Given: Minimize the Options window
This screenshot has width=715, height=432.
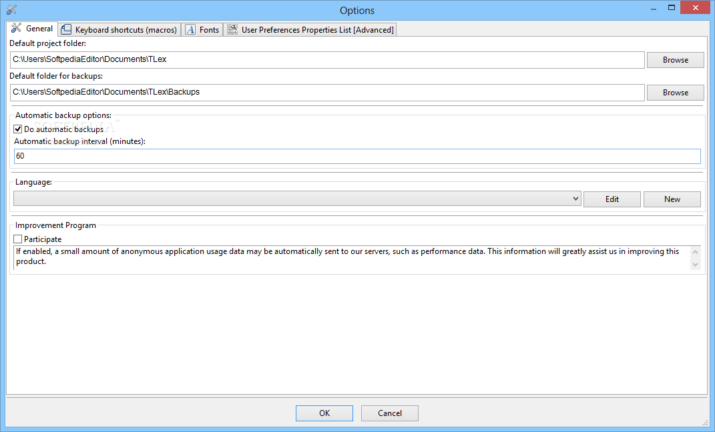Looking at the screenshot, I should point(654,8).
